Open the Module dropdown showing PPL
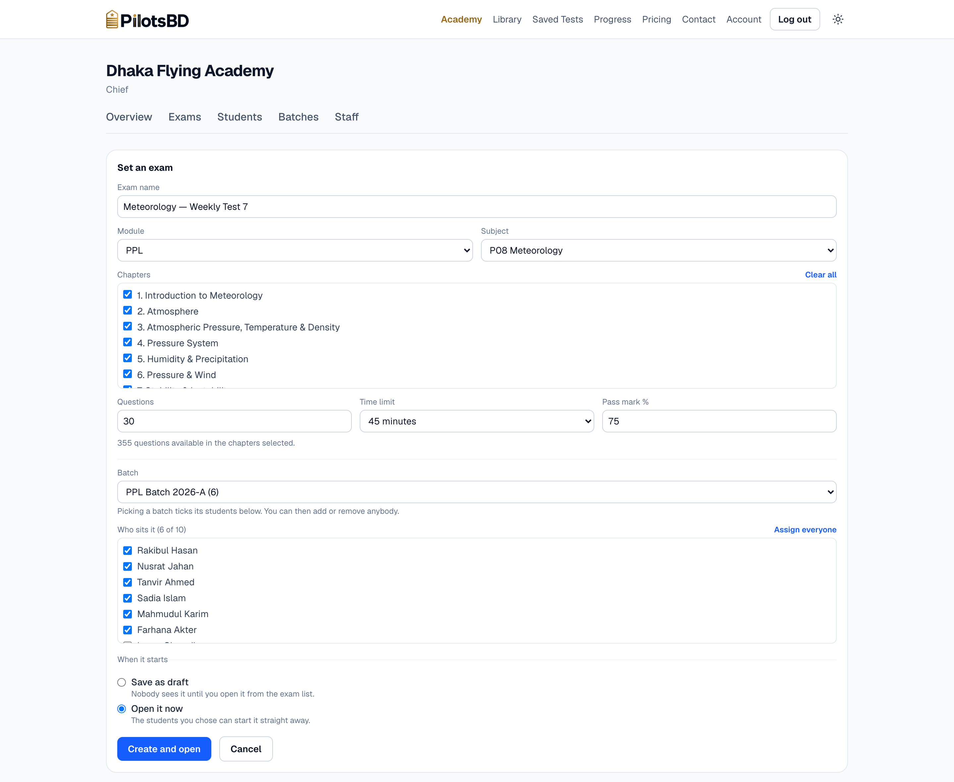954x782 pixels. (x=295, y=250)
